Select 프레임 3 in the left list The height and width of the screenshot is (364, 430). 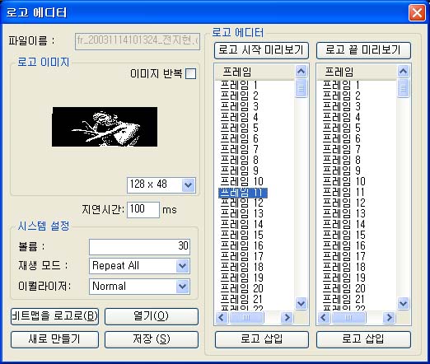pos(240,106)
